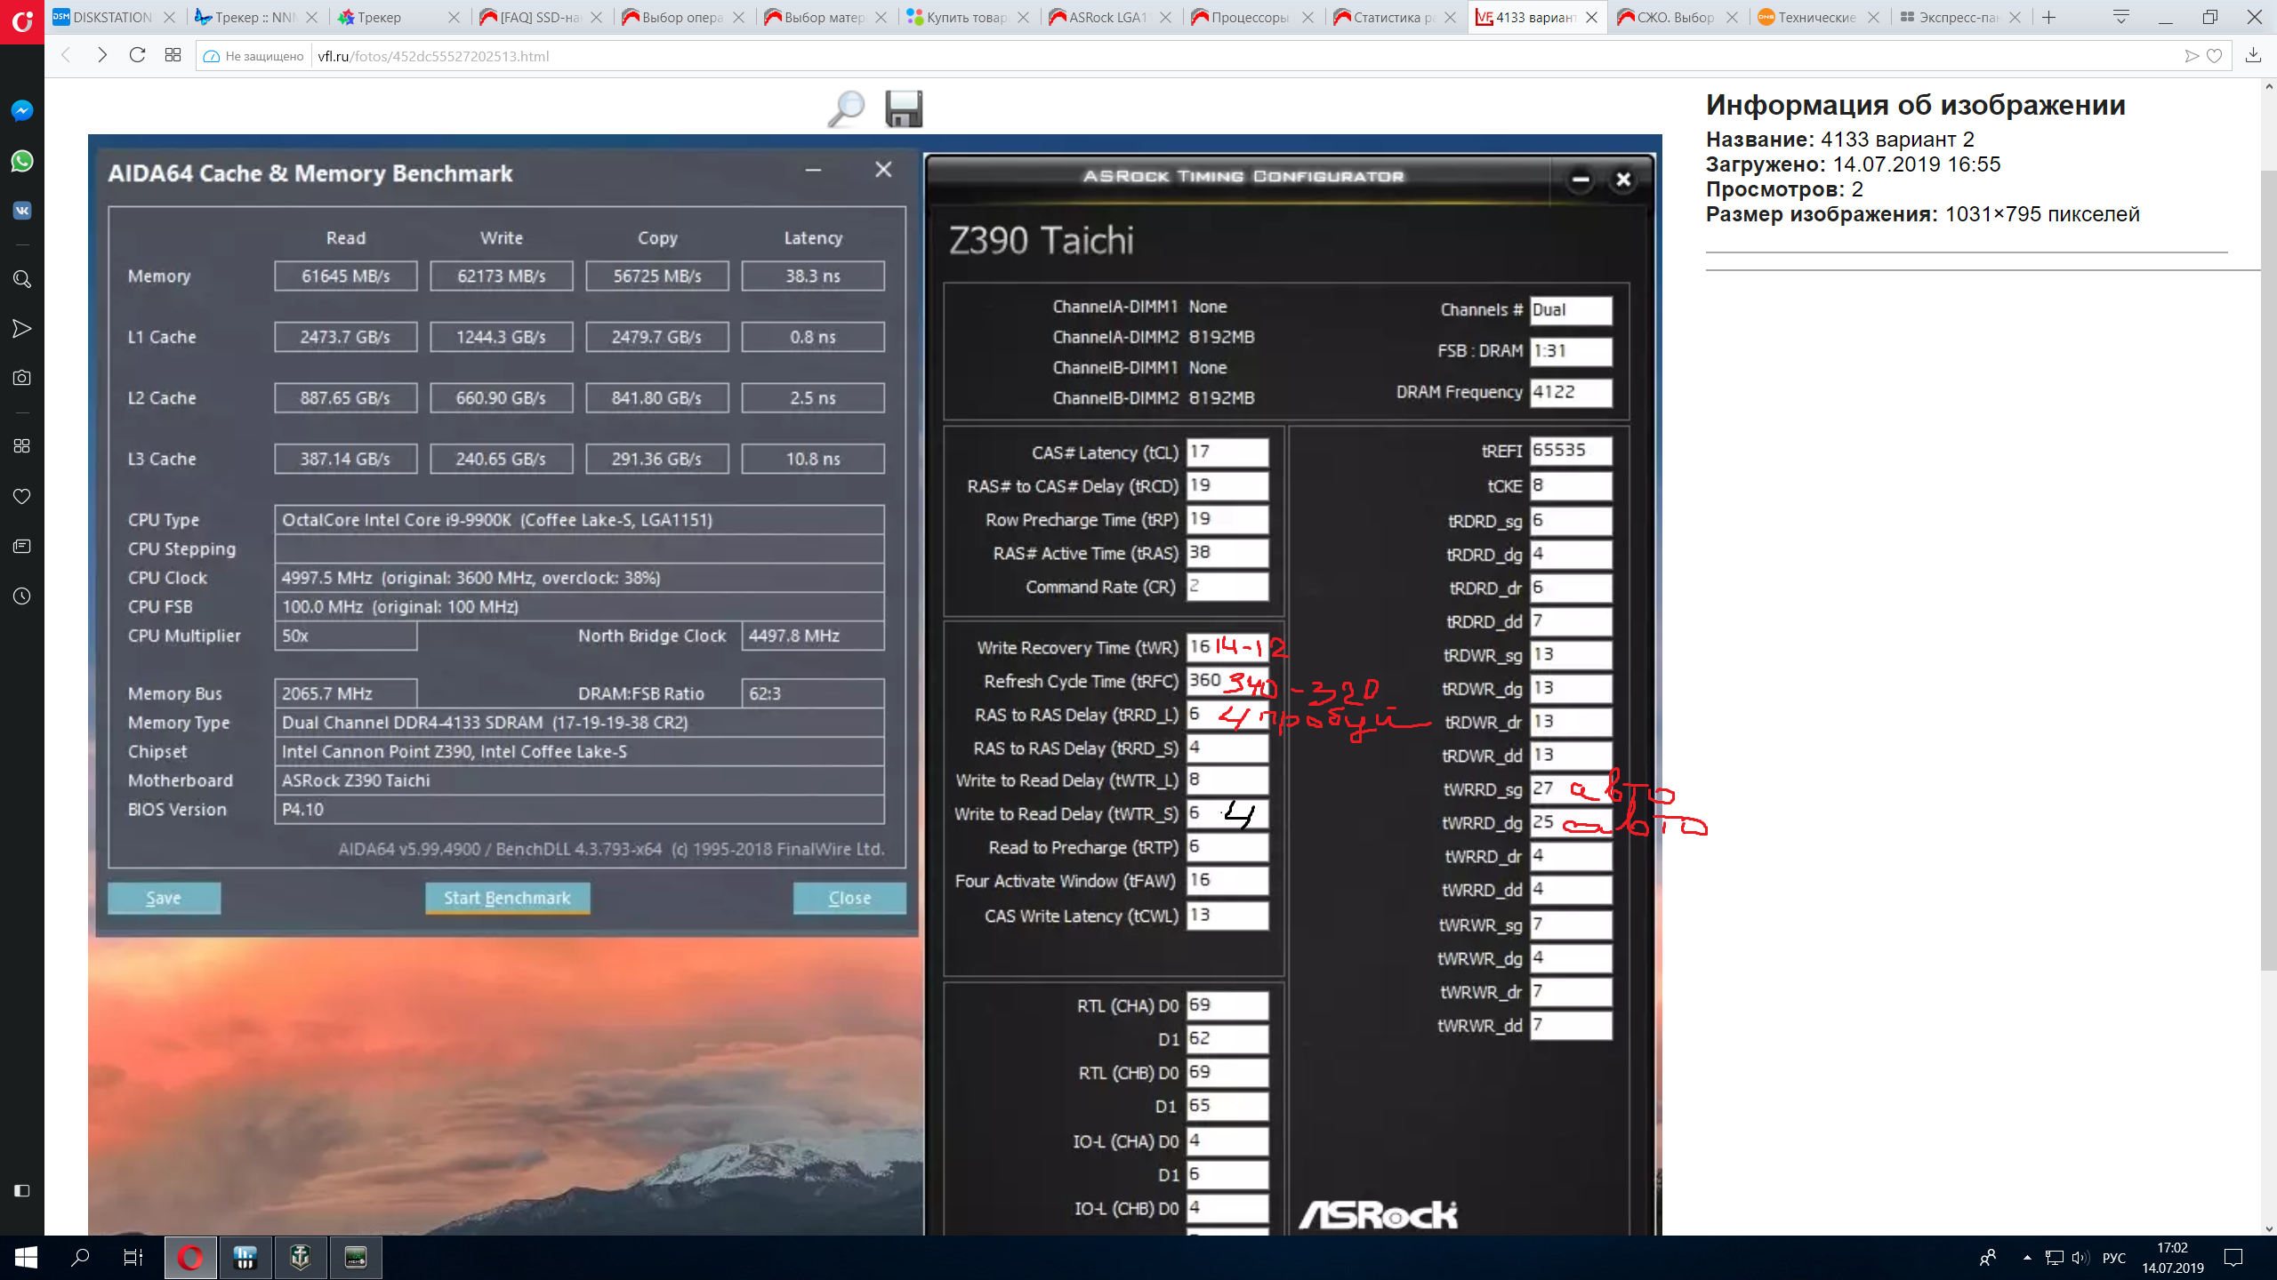Open Speed Dial start page button
2277x1280 pixels.
tap(173, 55)
